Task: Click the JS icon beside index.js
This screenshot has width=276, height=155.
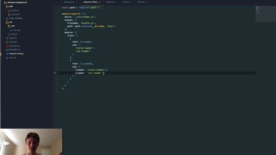Action: point(9,34)
